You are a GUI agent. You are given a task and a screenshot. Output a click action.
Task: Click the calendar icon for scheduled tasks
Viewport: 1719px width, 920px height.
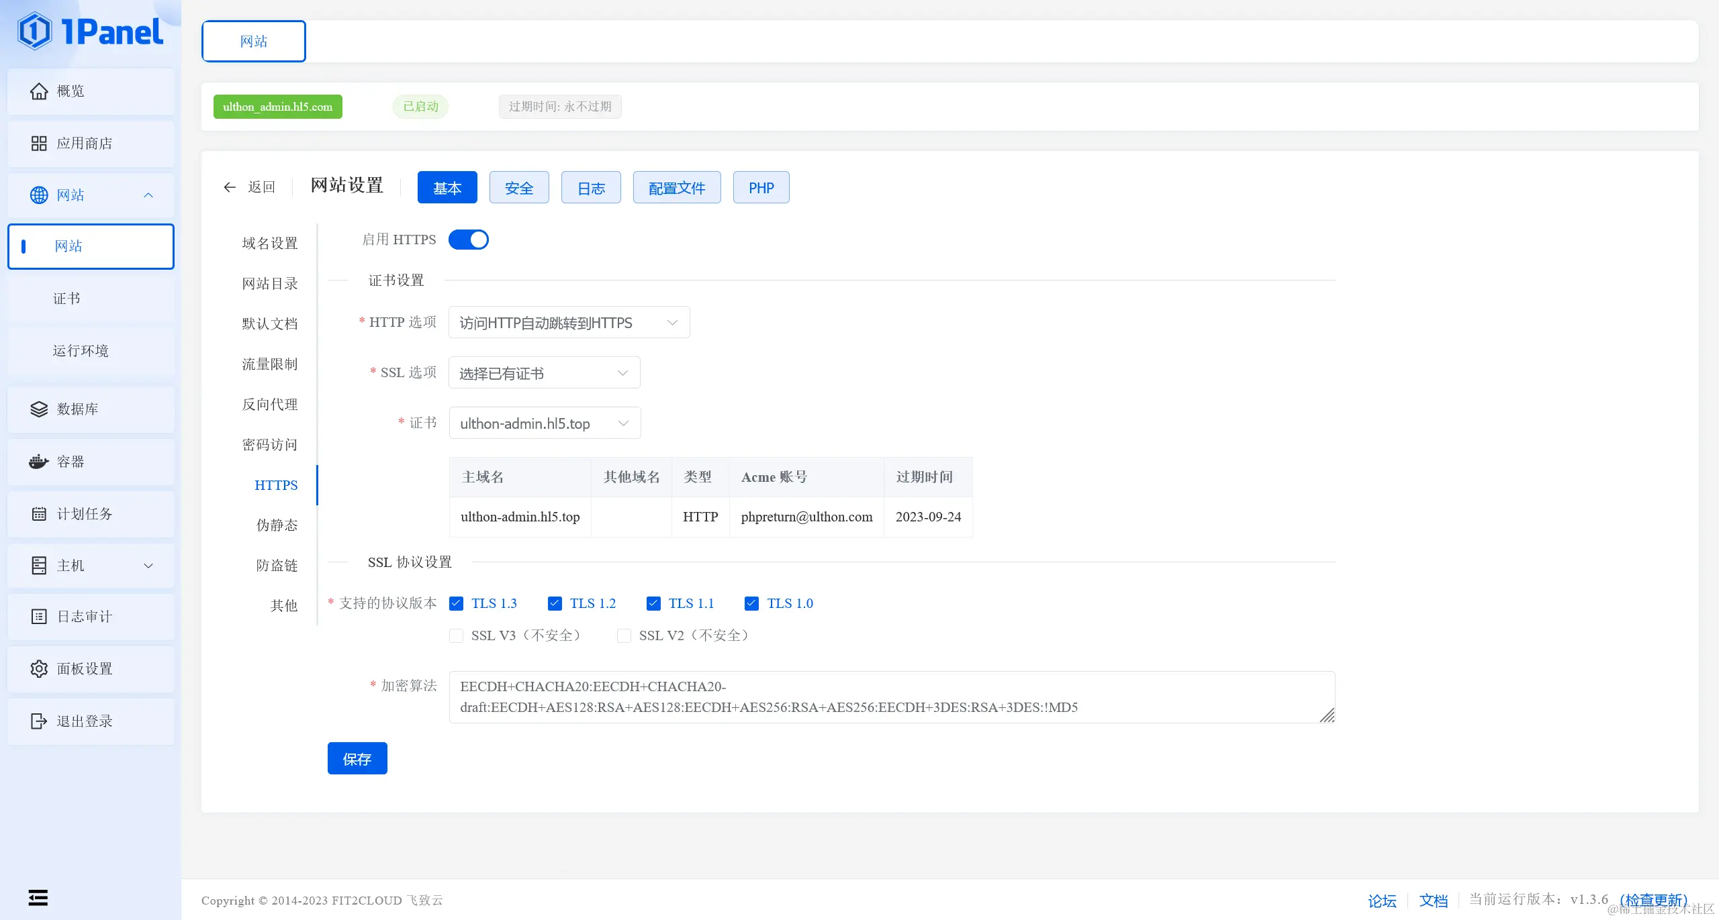coord(39,514)
